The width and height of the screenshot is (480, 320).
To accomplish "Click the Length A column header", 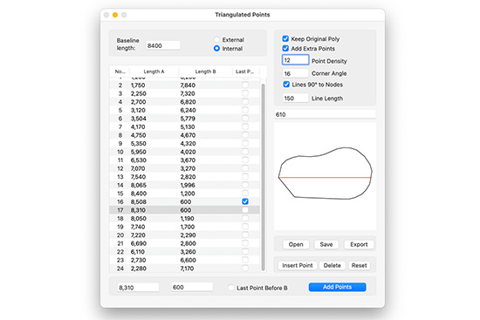I will pos(154,71).
